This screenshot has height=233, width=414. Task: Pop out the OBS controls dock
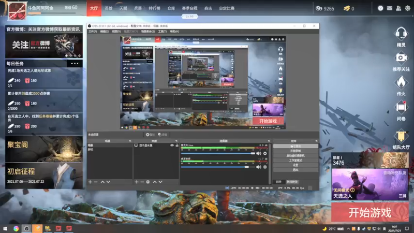pos(316,141)
